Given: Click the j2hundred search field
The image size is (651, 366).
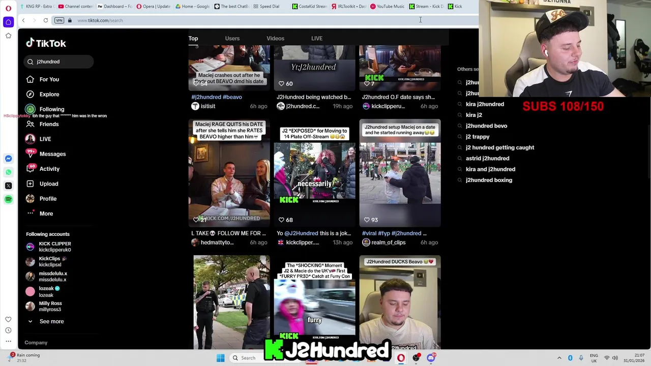Looking at the screenshot, I should [x=58, y=62].
